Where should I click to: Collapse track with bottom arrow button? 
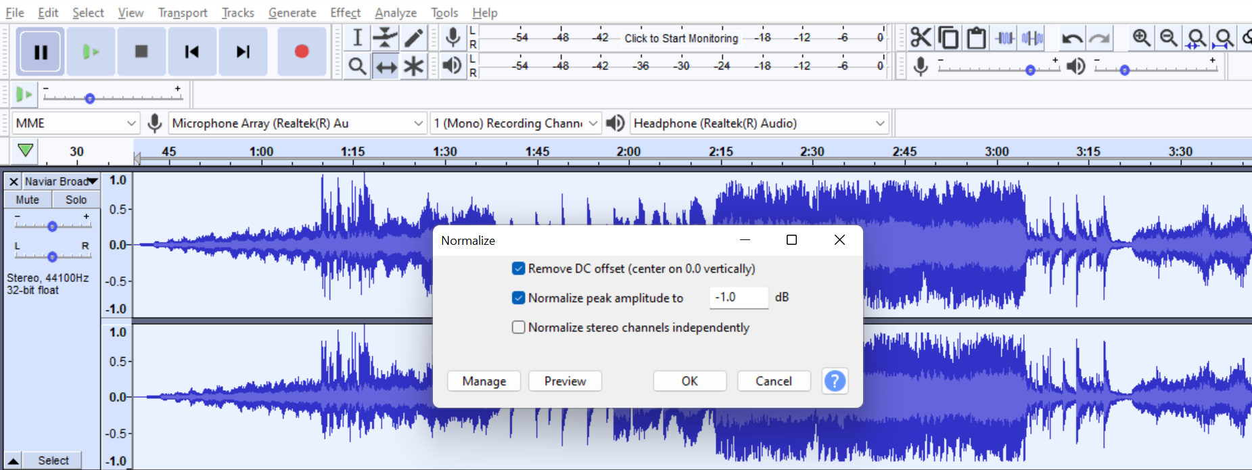tap(13, 461)
